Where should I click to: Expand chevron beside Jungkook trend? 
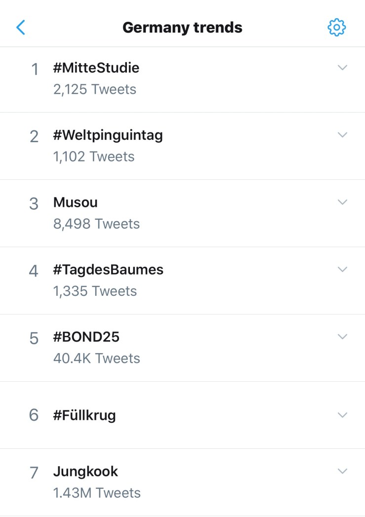point(342,471)
